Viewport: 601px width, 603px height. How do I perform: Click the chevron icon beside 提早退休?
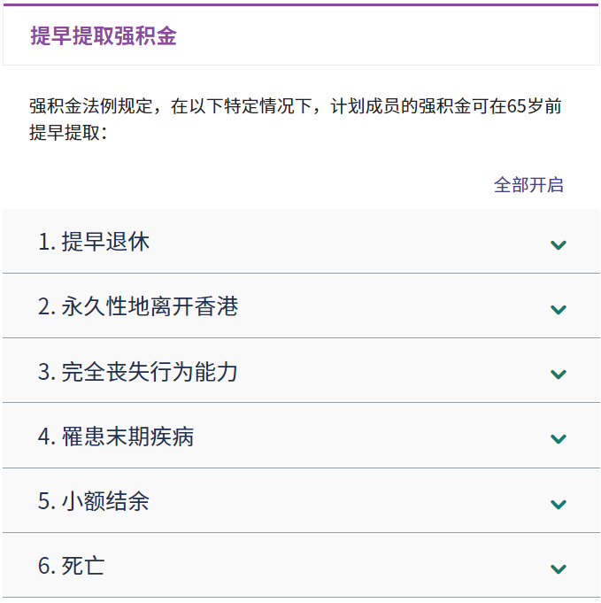point(558,244)
